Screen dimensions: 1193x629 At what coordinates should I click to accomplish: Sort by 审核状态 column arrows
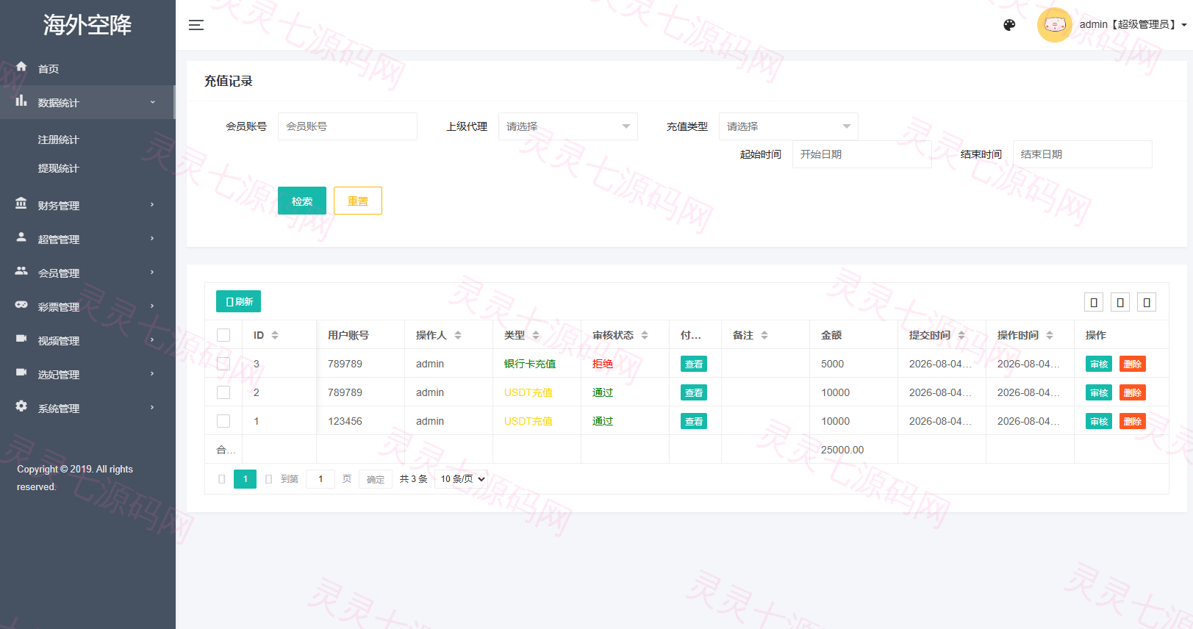tap(645, 335)
